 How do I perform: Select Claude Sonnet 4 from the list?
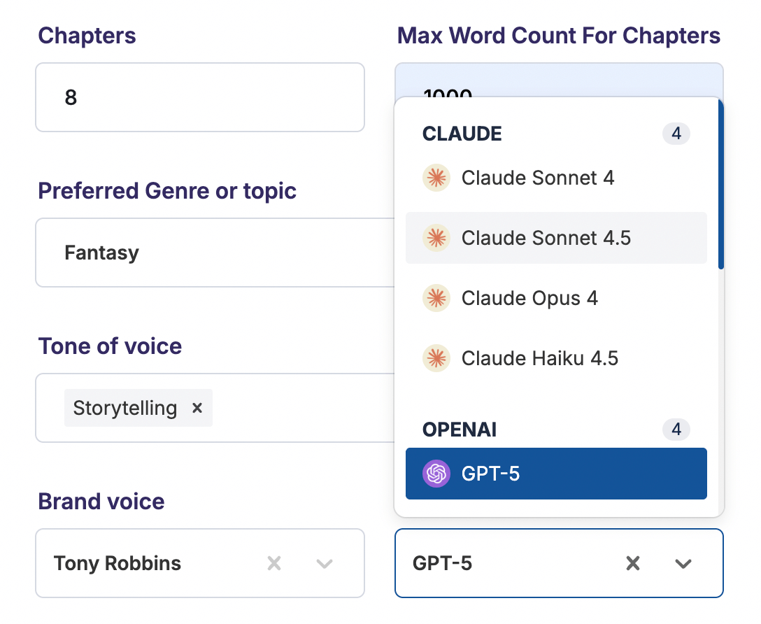[x=537, y=178]
